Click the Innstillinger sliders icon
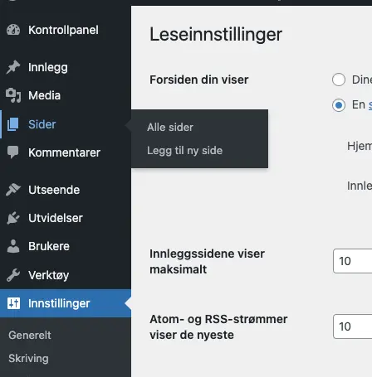Image resolution: width=372 pixels, height=377 pixels. click(13, 303)
